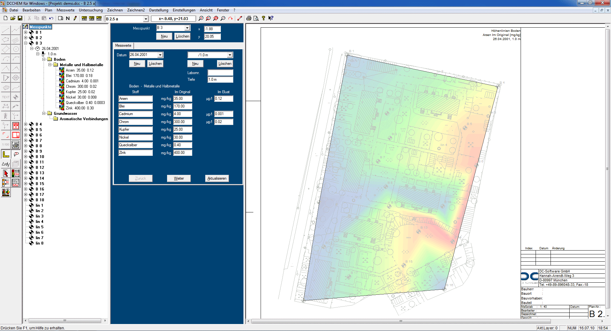The width and height of the screenshot is (611, 331).
Task: Click the yellow L-ruler tool
Action: tap(6, 154)
